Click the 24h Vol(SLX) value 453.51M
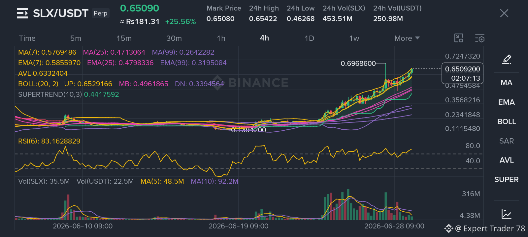 pos(338,19)
